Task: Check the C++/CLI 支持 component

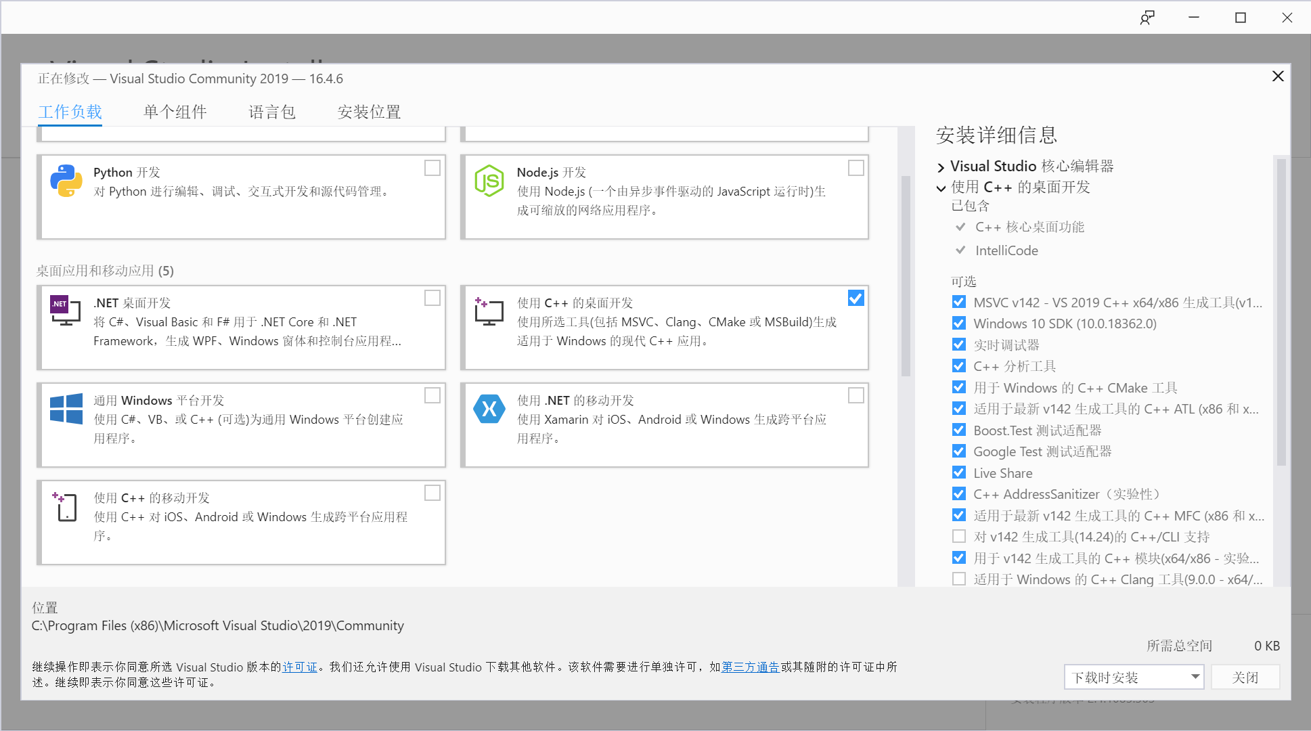Action: point(959,536)
